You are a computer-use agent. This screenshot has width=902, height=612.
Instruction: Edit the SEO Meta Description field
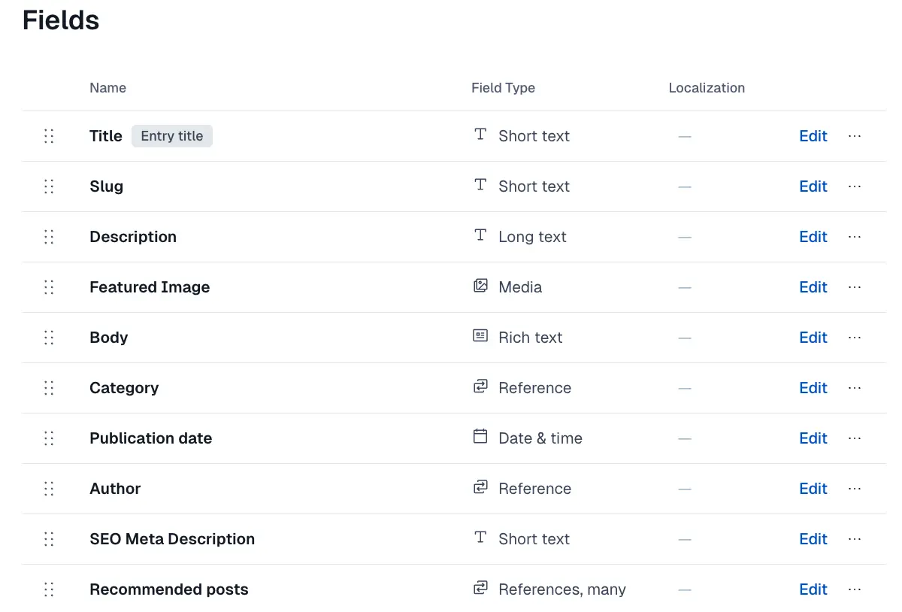pos(813,539)
